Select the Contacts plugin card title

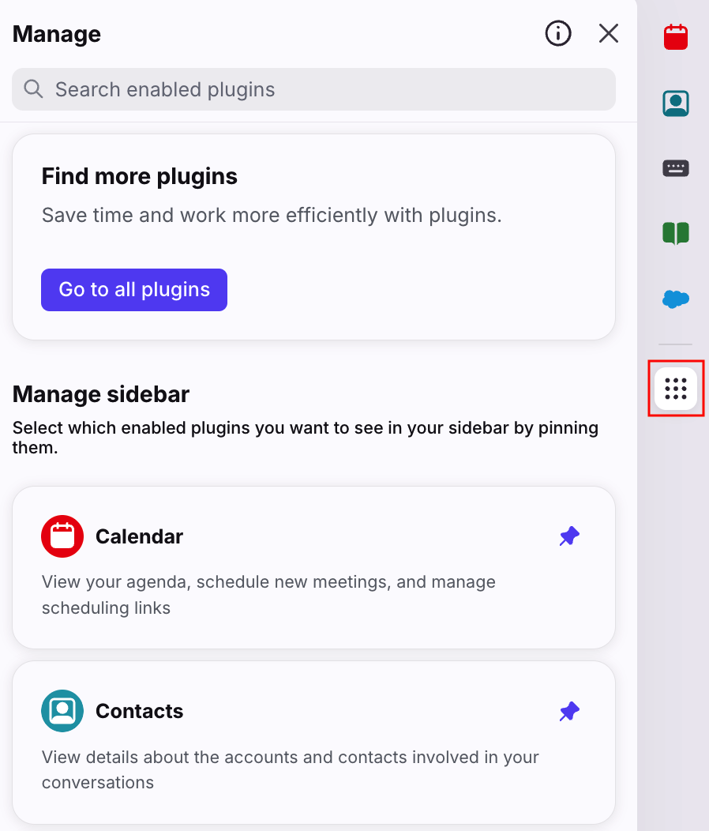tap(139, 711)
